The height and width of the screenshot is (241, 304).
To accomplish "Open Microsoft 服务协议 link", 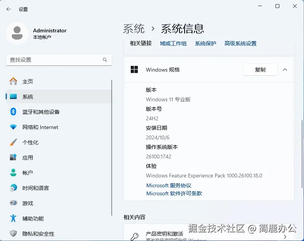I will [169, 185].
